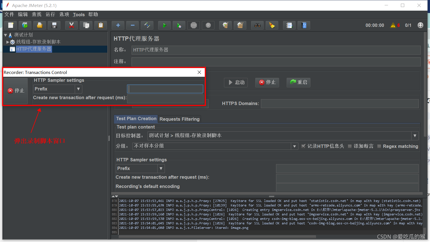The height and width of the screenshot is (242, 430).
Task: Expand the 线程组-存放录制脚本 tree node
Action: point(8,42)
